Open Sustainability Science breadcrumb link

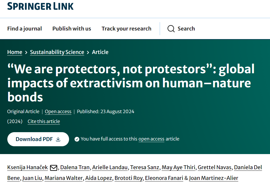(57, 52)
